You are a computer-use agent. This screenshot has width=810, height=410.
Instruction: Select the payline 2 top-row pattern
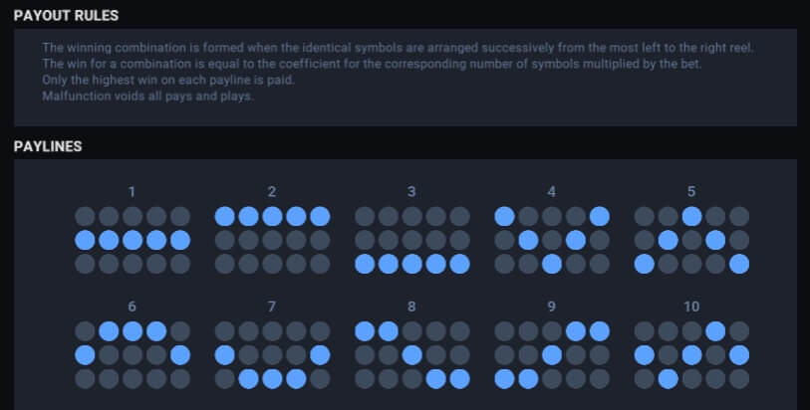click(x=272, y=240)
